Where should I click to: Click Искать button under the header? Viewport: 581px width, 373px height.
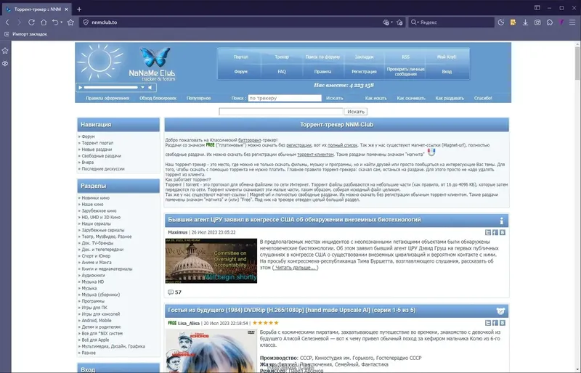pyautogui.click(x=356, y=112)
